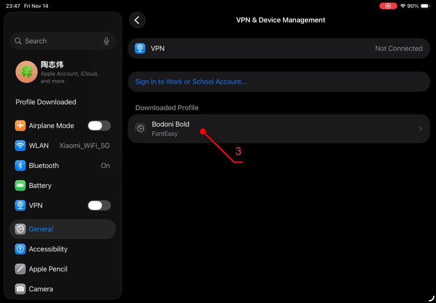The height and width of the screenshot is (303, 436).
Task: Tap the Camera icon in the sidebar
Action: tap(20, 289)
